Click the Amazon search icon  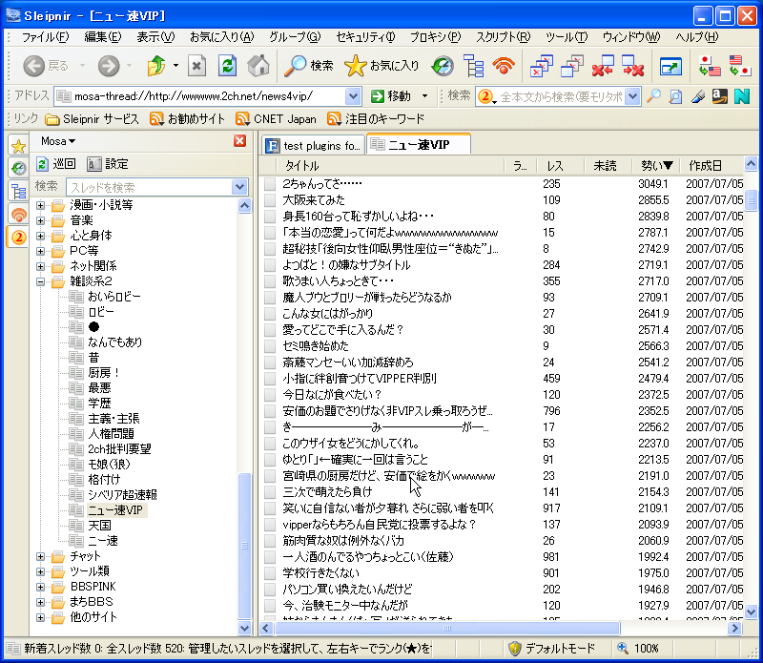(720, 96)
